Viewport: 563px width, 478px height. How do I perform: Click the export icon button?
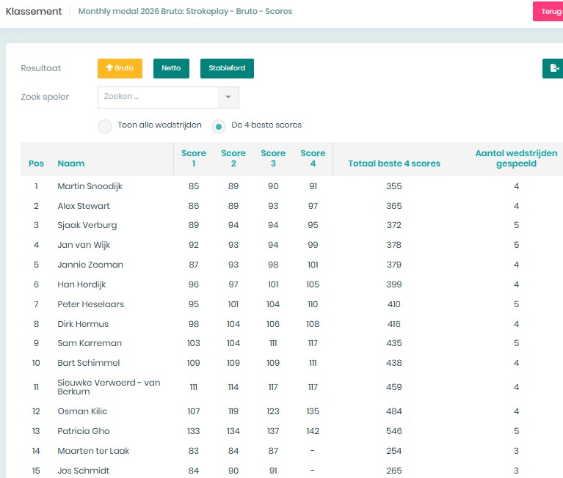click(x=553, y=68)
